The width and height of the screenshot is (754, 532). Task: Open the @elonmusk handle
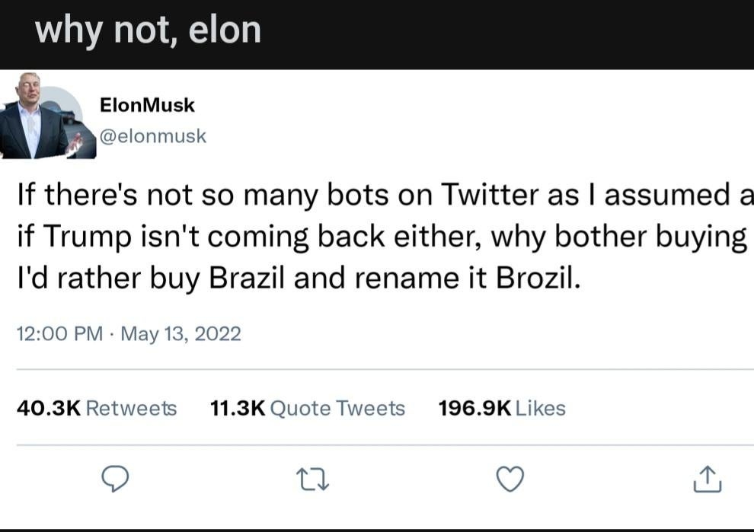click(154, 135)
